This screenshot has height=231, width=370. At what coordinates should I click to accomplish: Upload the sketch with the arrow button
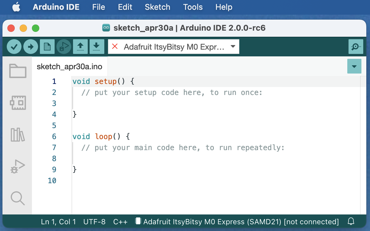point(31,47)
